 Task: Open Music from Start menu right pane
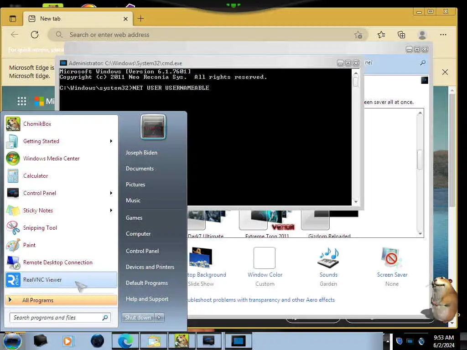click(133, 201)
